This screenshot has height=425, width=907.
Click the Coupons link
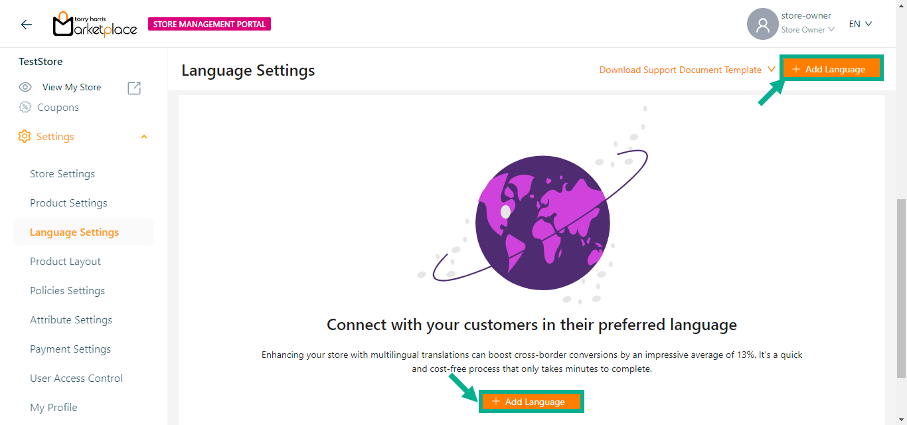(58, 108)
